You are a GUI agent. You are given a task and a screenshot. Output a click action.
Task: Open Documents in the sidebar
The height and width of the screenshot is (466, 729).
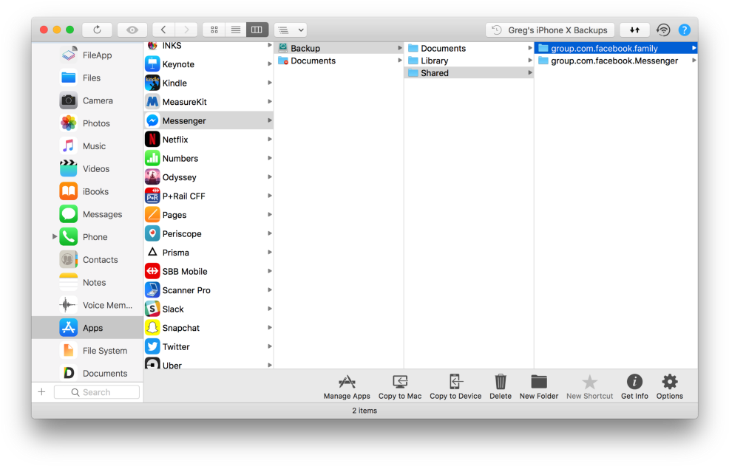click(x=87, y=373)
